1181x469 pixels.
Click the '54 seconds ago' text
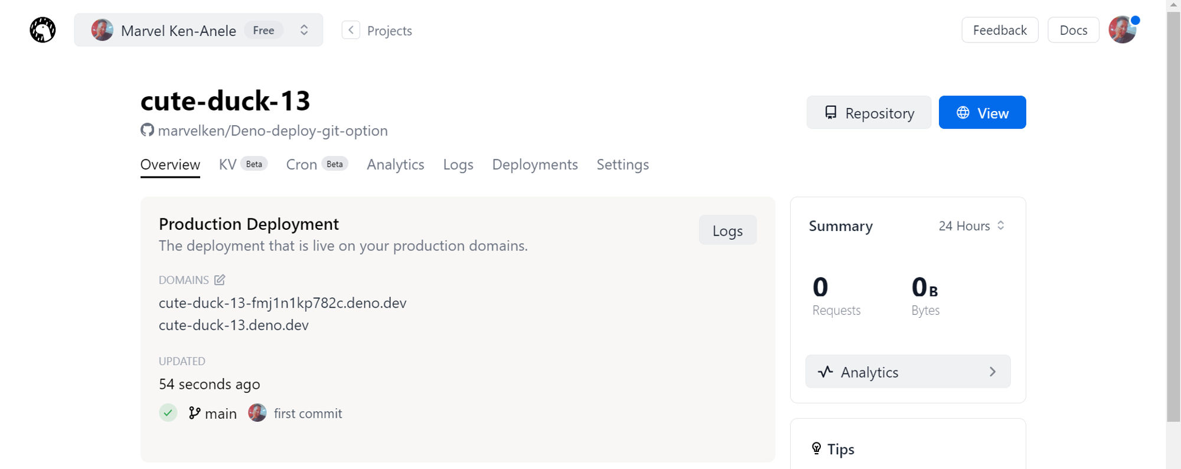coord(210,385)
